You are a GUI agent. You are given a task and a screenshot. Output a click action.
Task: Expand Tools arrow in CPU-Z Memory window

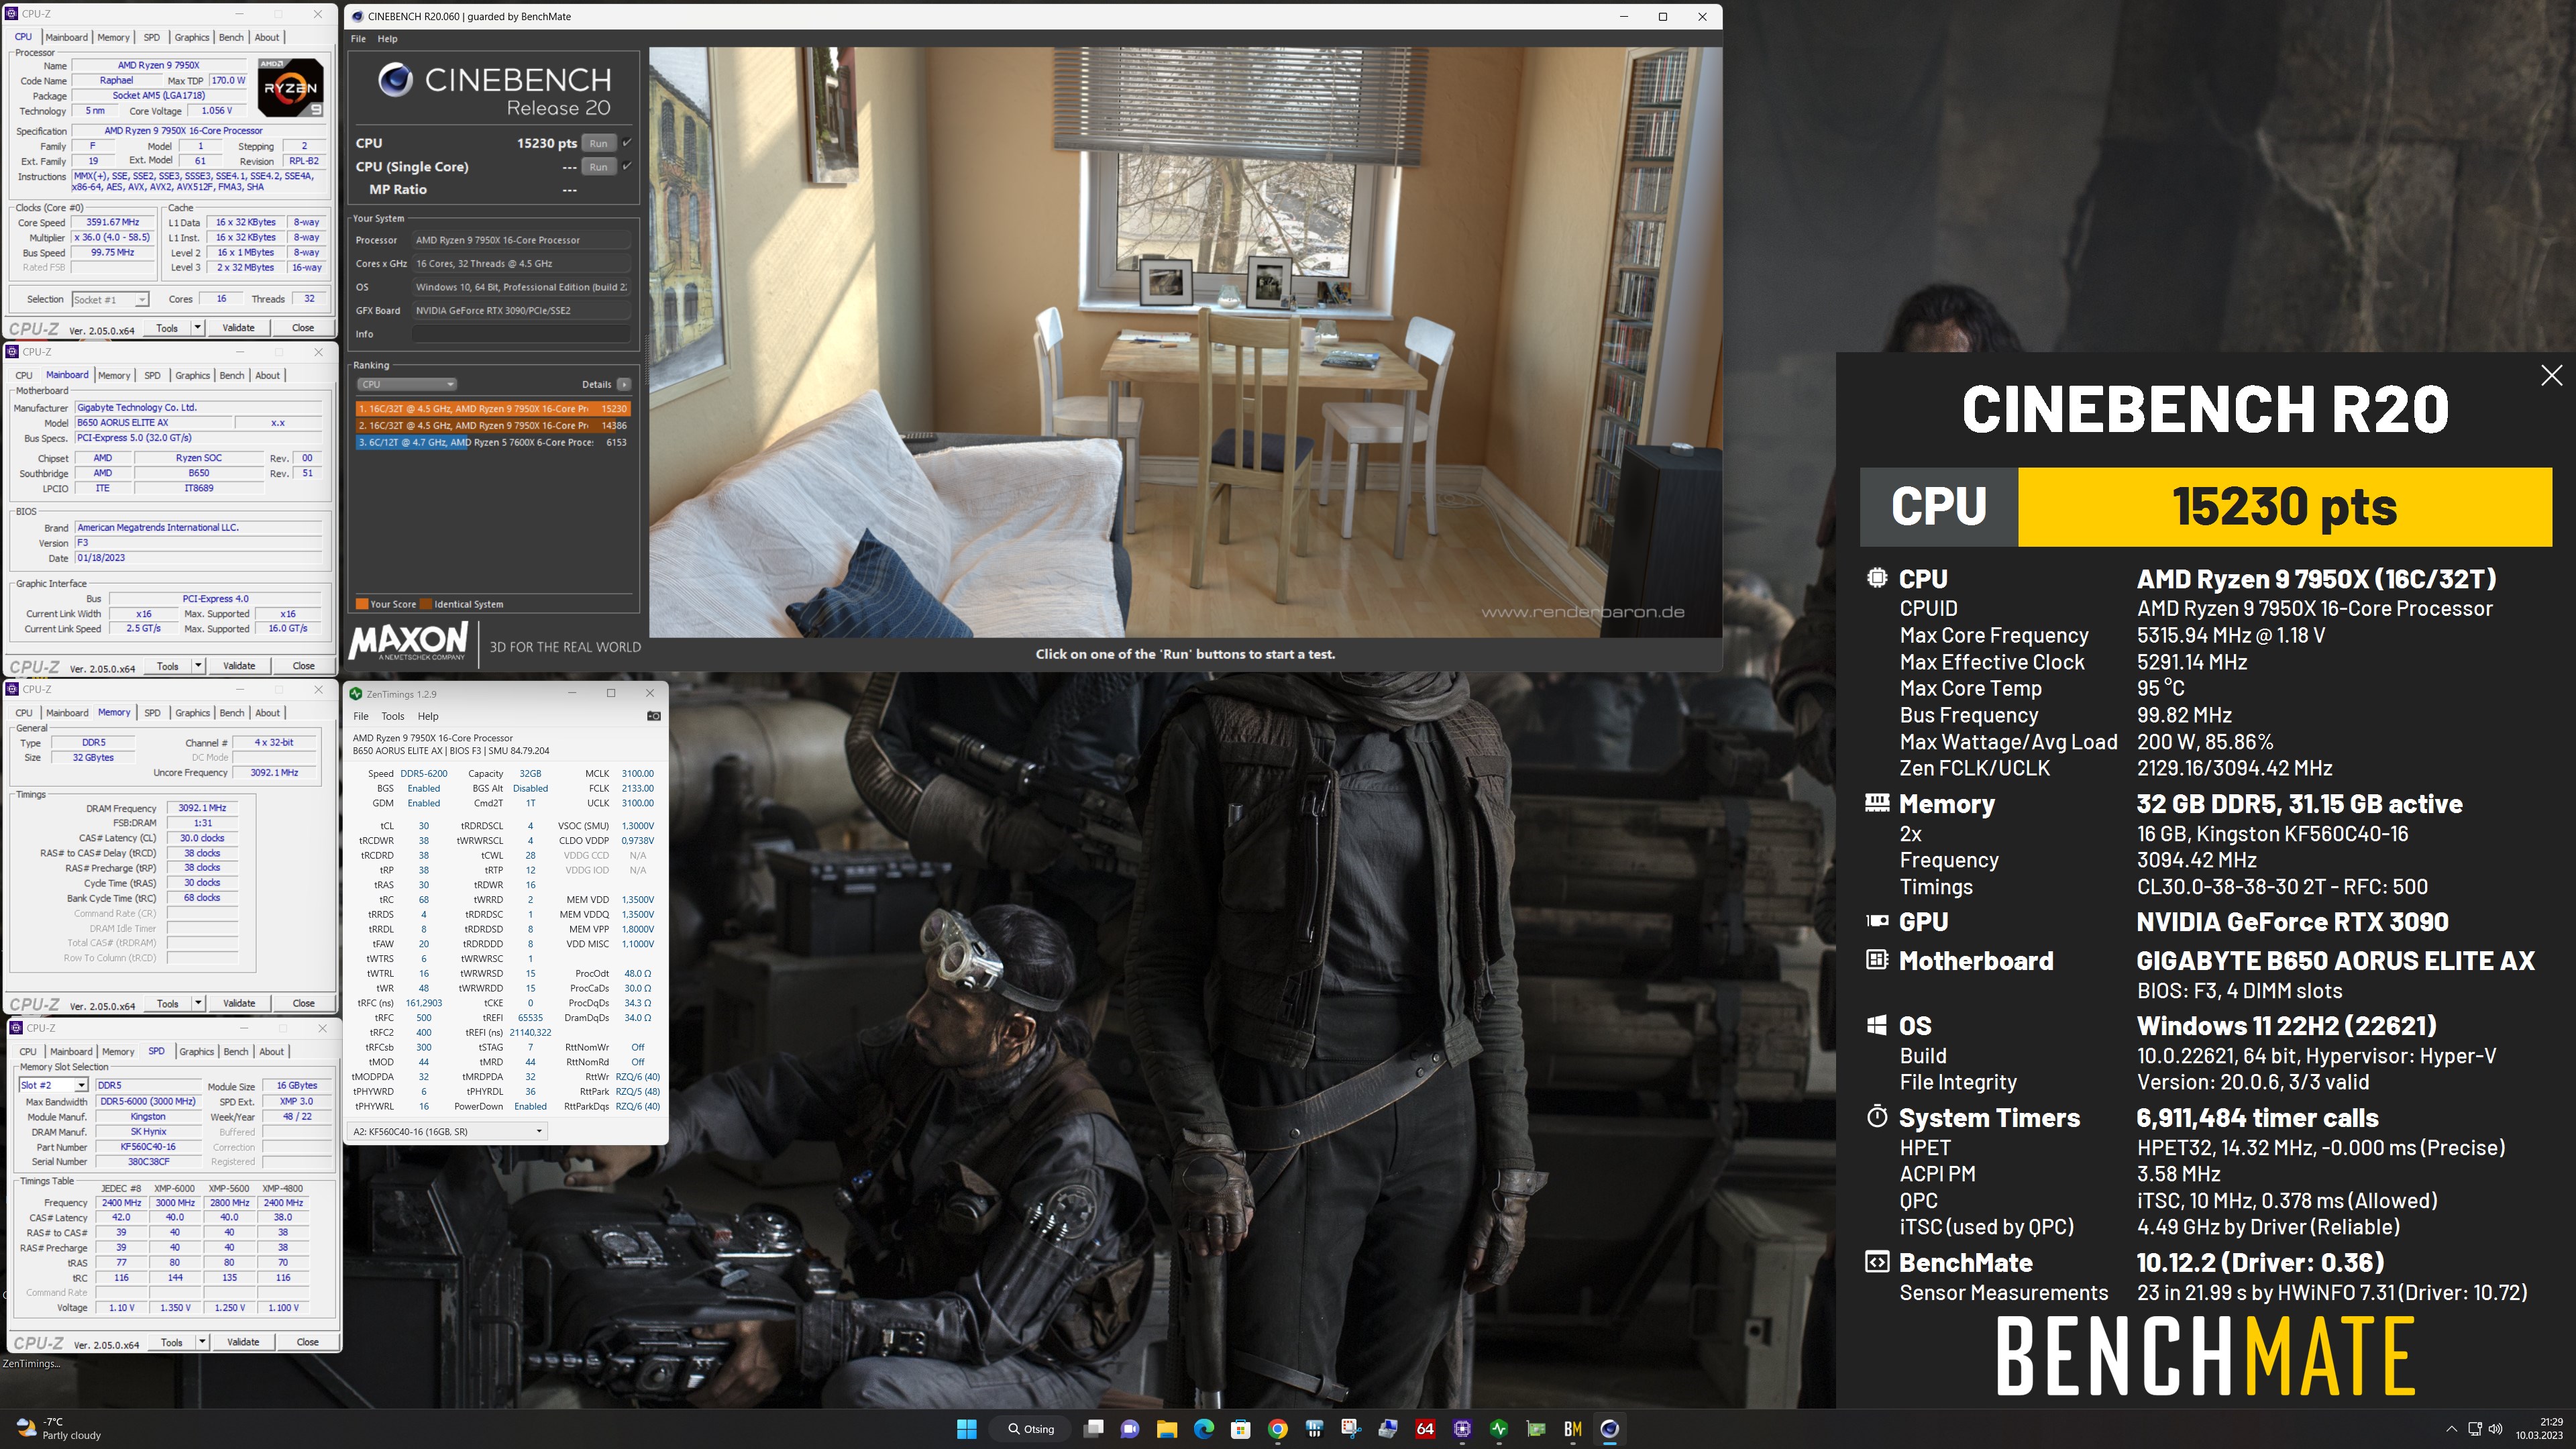coord(198,1004)
